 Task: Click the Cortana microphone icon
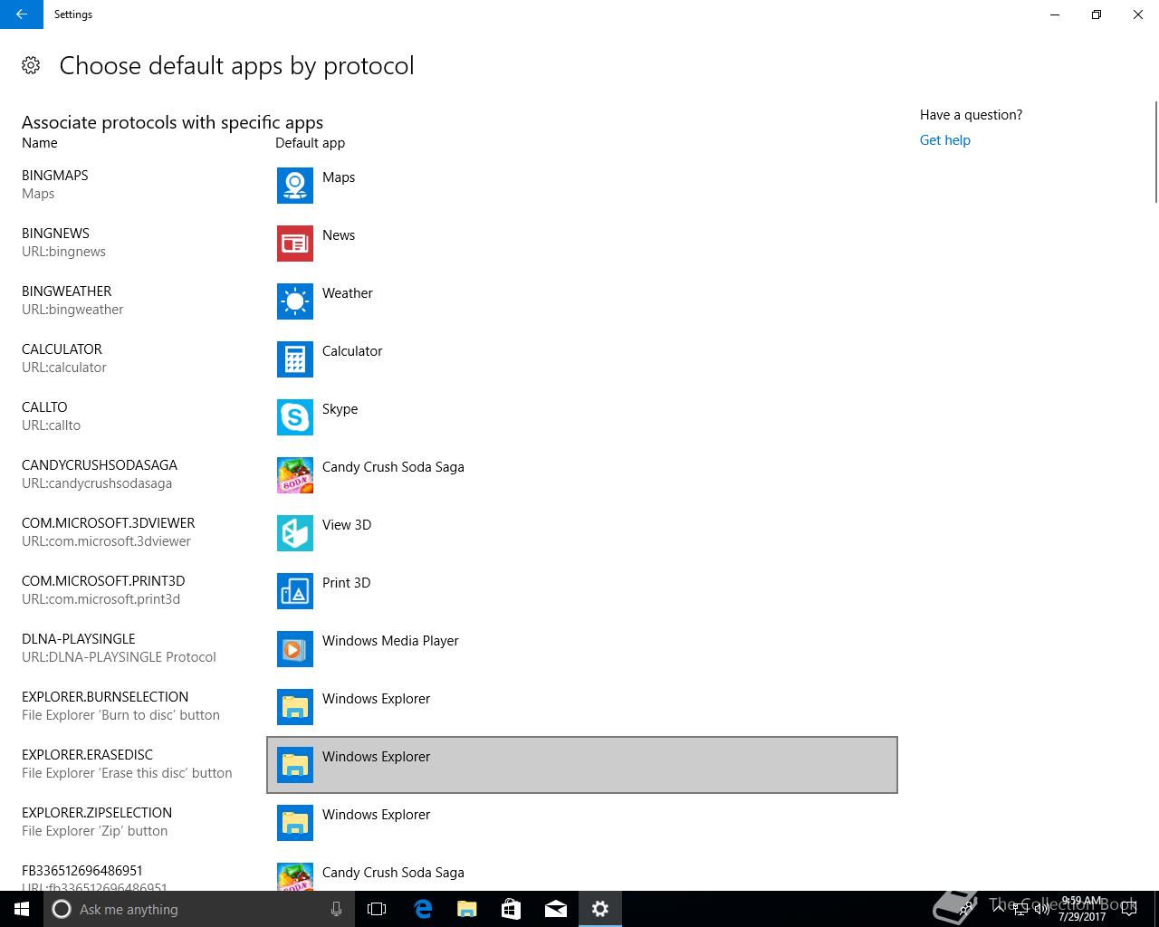coord(336,909)
